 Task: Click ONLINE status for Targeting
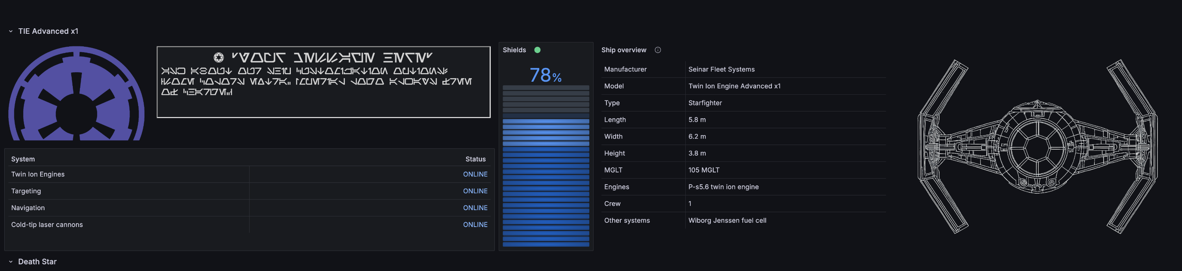[x=475, y=191]
